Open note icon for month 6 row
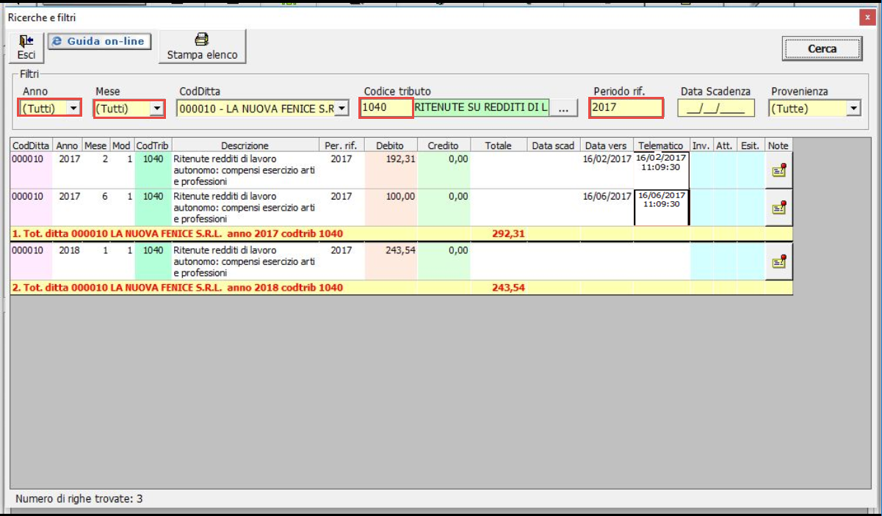 (778, 208)
